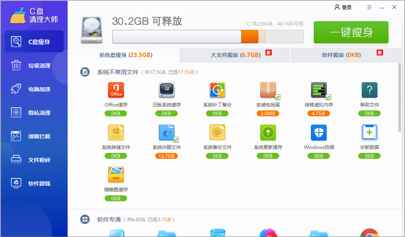Click the 一键瘦身 green button
This screenshot has height=237, width=405.
pos(351,32)
